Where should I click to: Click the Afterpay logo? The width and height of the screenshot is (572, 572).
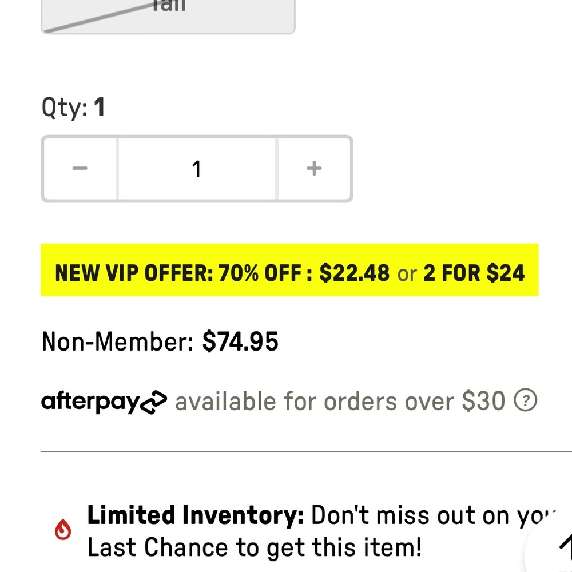(104, 402)
